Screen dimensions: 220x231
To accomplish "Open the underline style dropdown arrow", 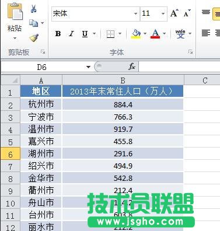I will (x=95, y=34).
